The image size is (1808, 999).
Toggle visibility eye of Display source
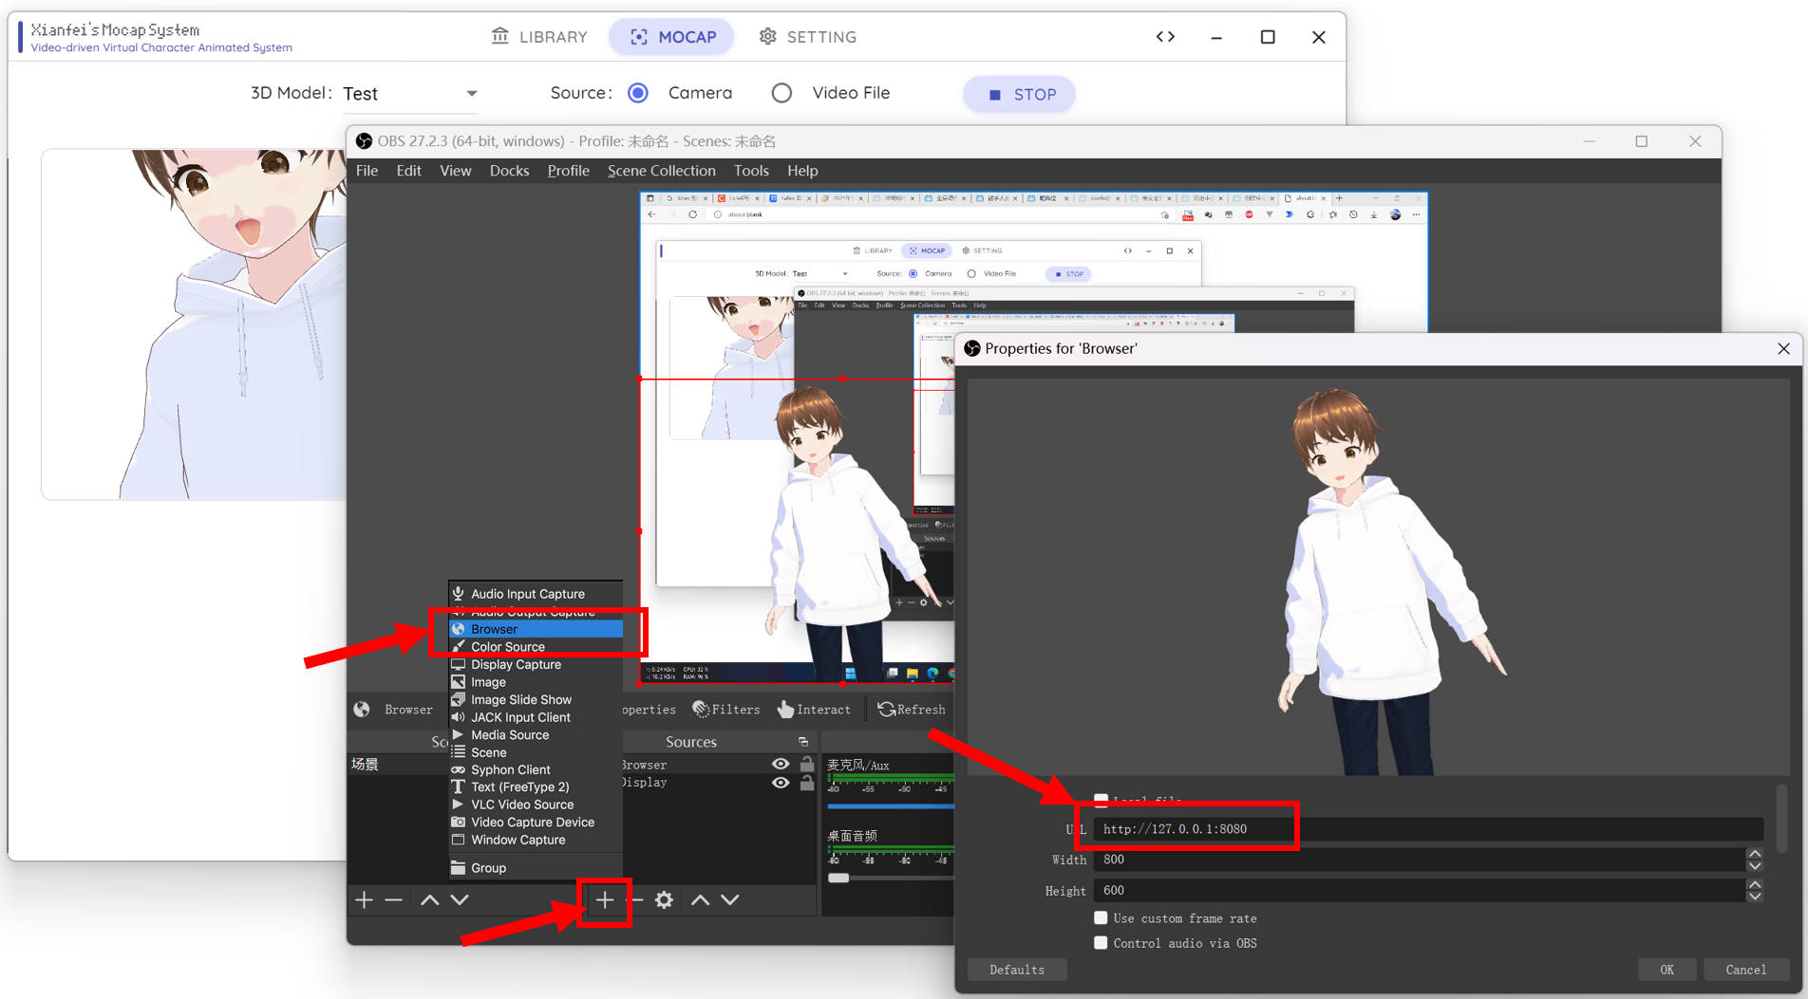pos(781,783)
